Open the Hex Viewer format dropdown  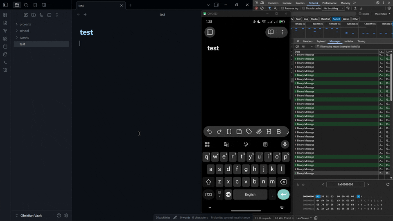click(x=304, y=218)
